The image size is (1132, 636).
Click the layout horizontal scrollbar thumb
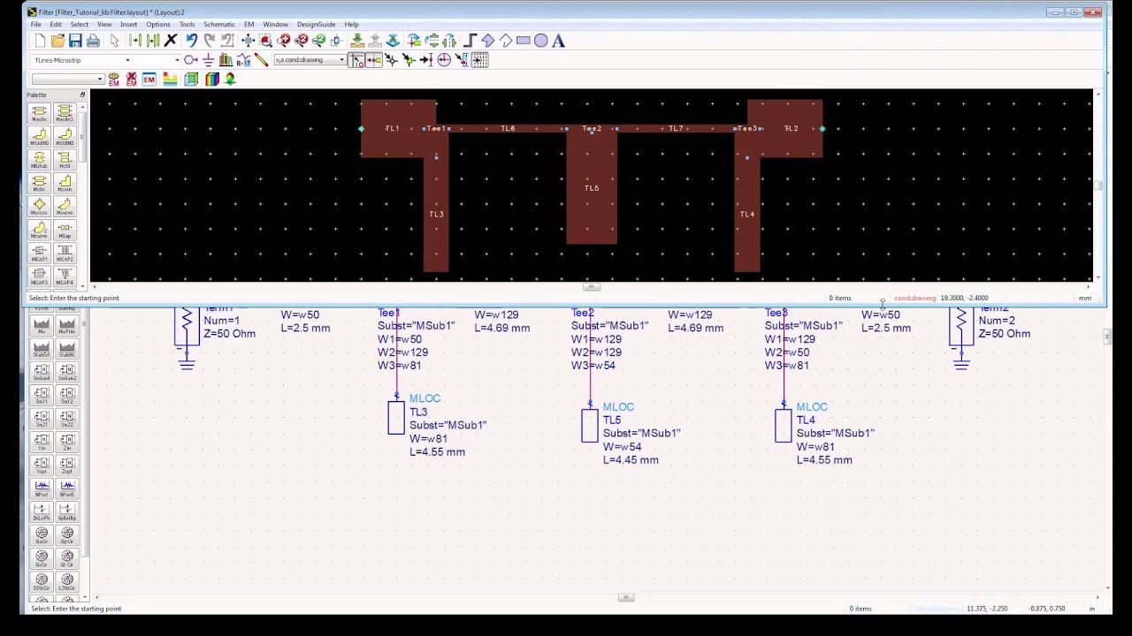[592, 286]
